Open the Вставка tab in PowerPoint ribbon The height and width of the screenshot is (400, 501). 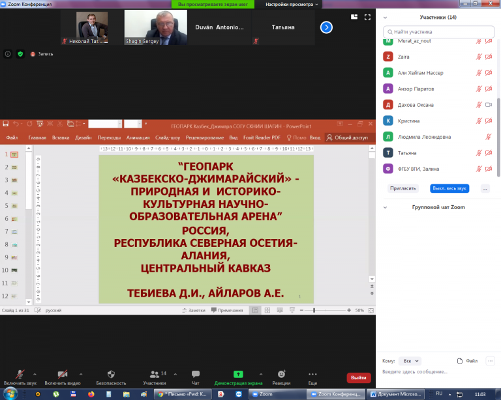[x=61, y=137]
